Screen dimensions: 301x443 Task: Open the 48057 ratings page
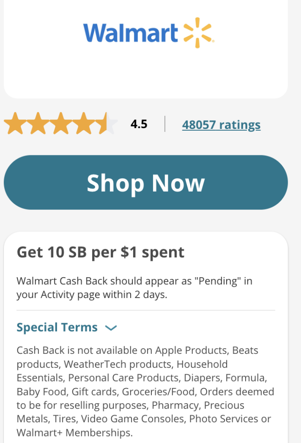[x=221, y=125]
